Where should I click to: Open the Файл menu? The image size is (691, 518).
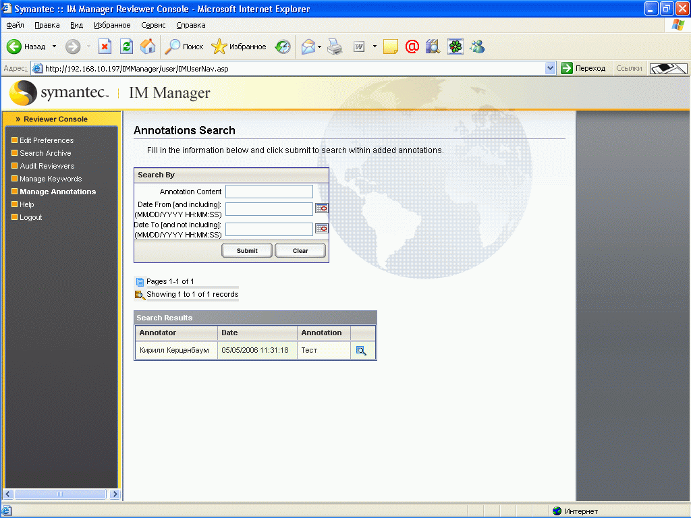(x=15, y=25)
